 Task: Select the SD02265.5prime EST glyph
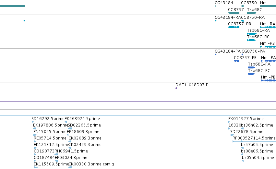point(70,128)
